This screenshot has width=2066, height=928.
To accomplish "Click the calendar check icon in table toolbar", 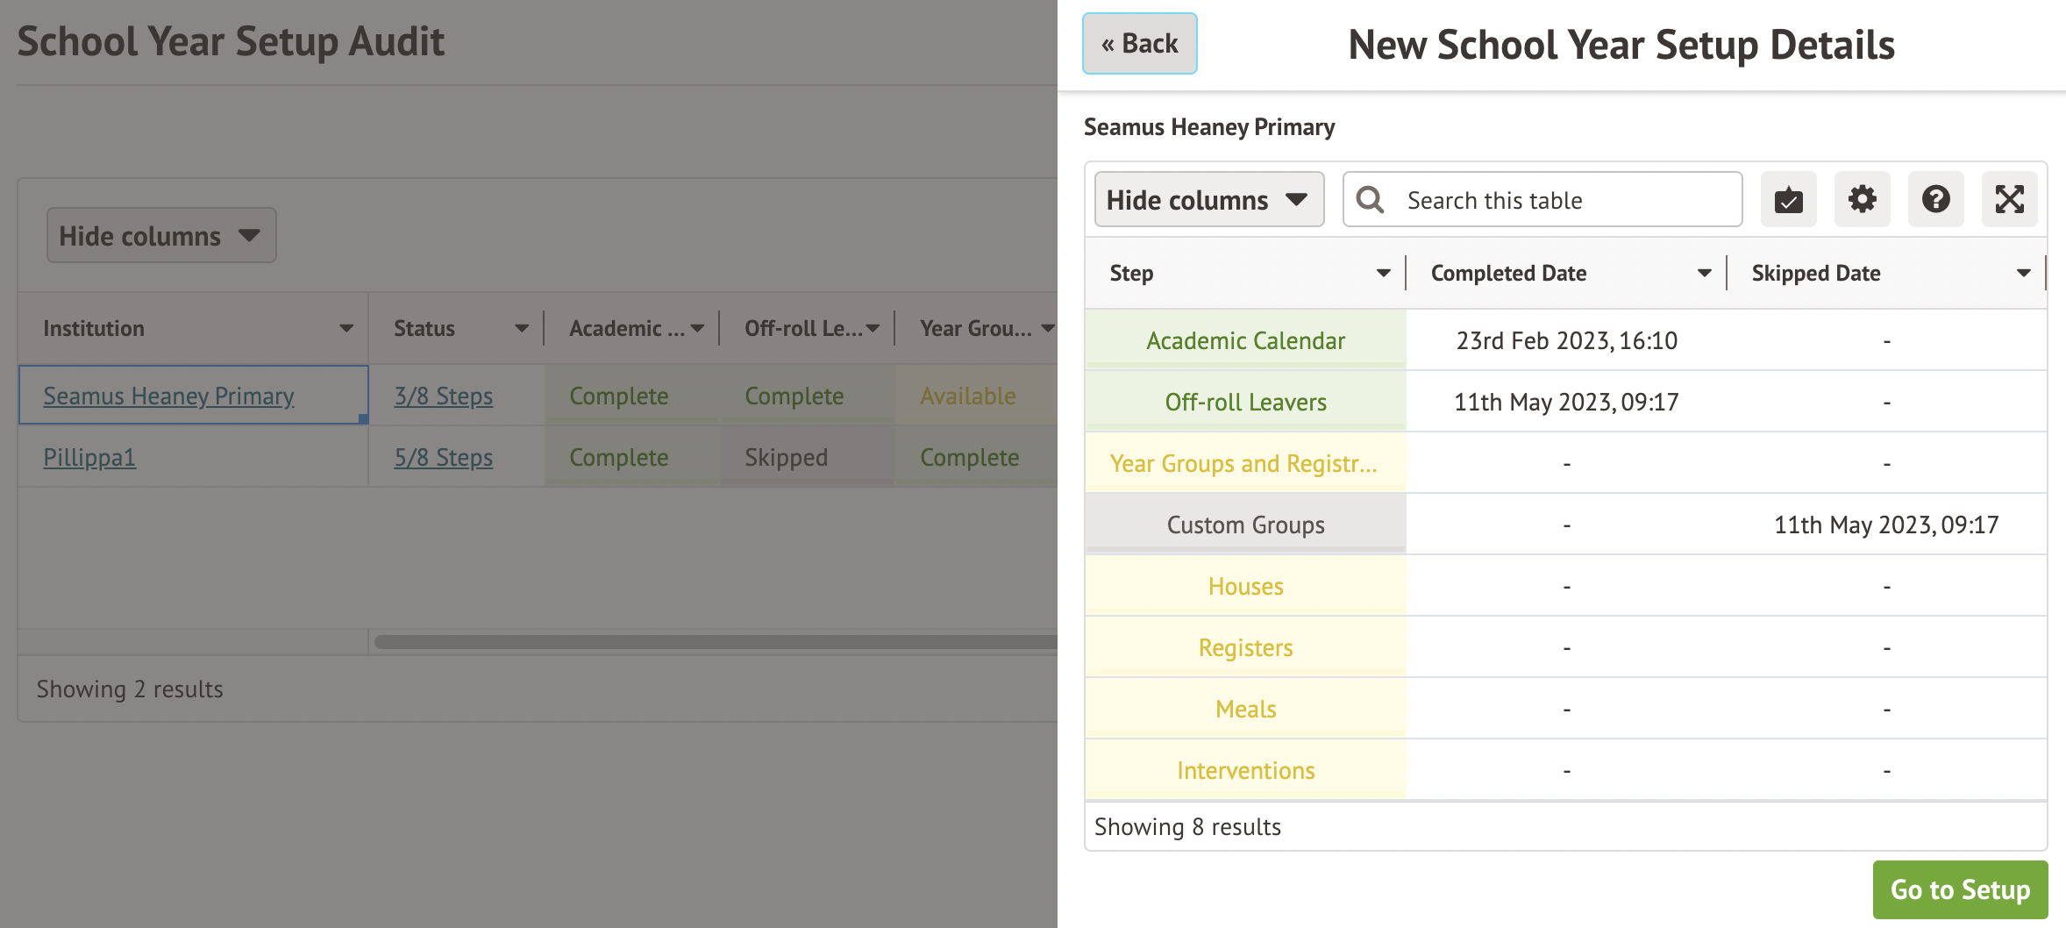I will tap(1788, 200).
